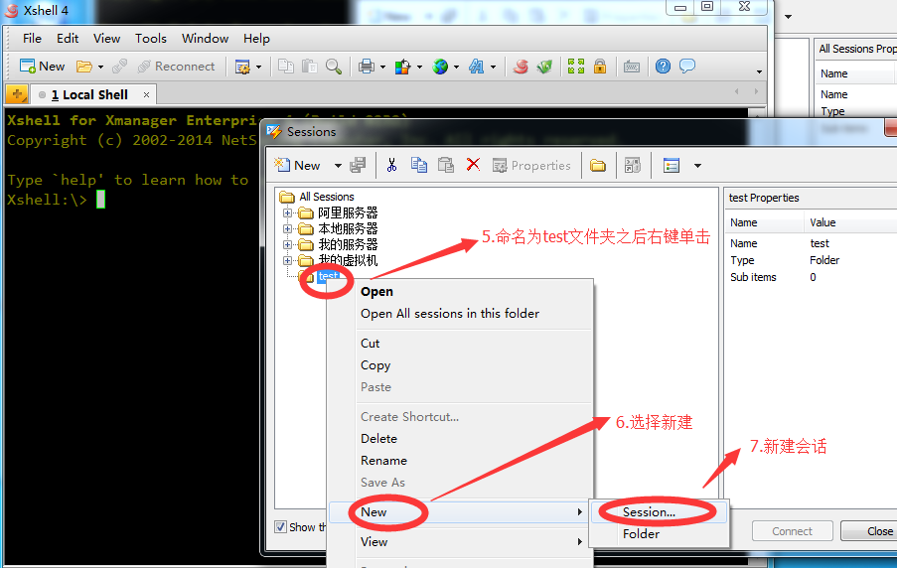Screen dimensions: 897x568
Task: Click the Cut scissors icon in Sessions toolbar
Action: pyautogui.click(x=391, y=165)
